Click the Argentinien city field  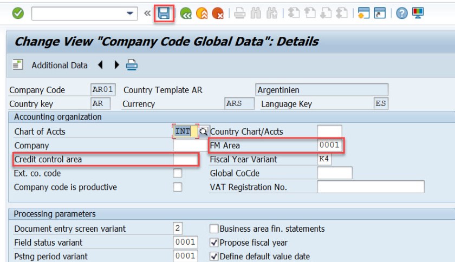322,89
